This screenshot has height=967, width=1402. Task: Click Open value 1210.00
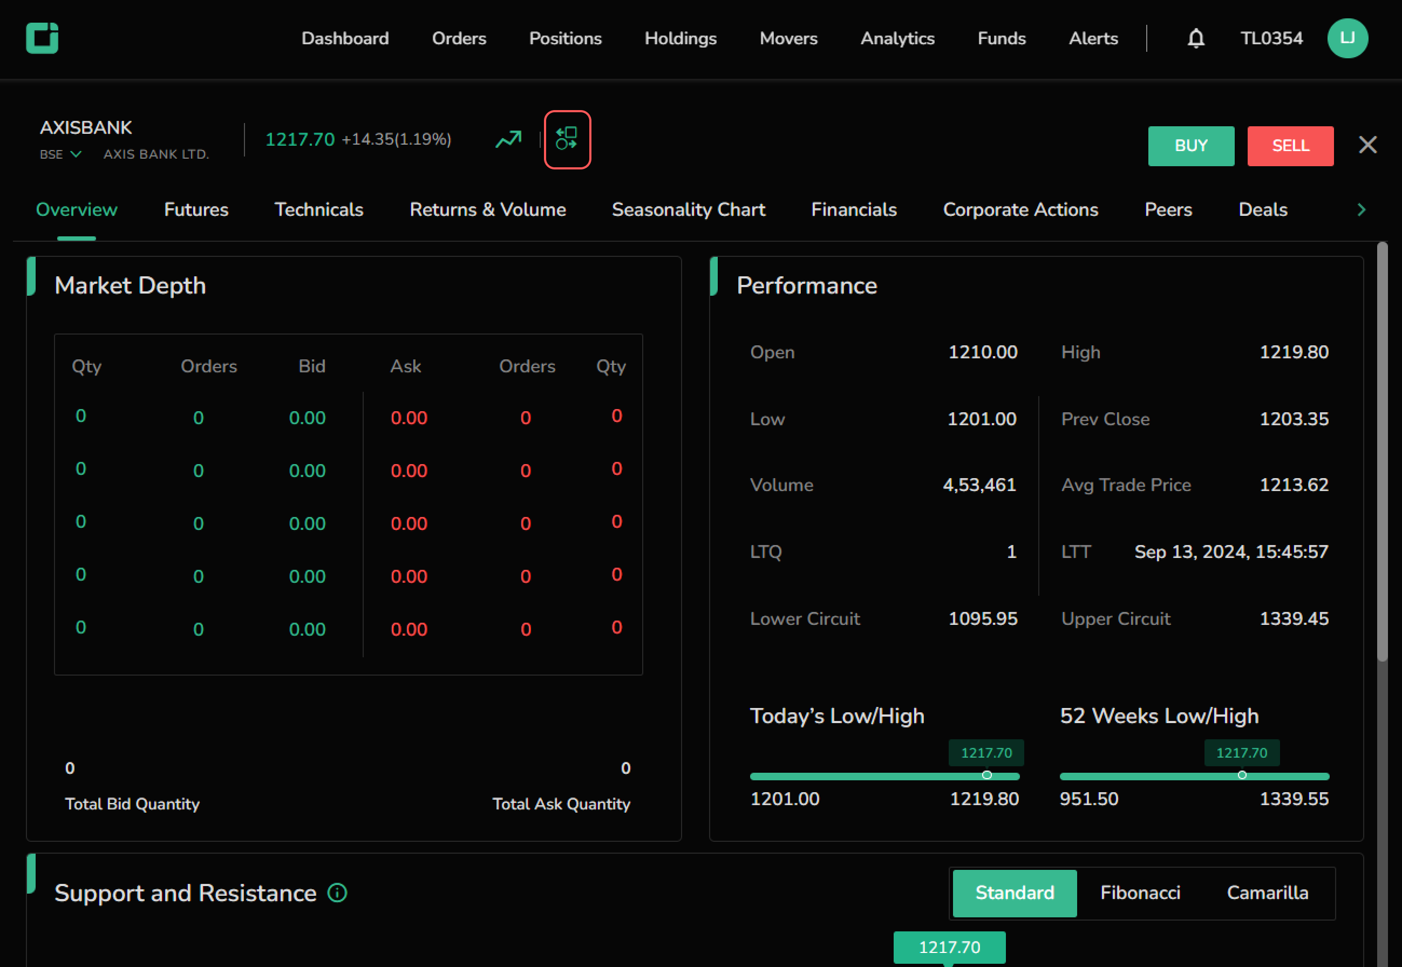click(982, 352)
